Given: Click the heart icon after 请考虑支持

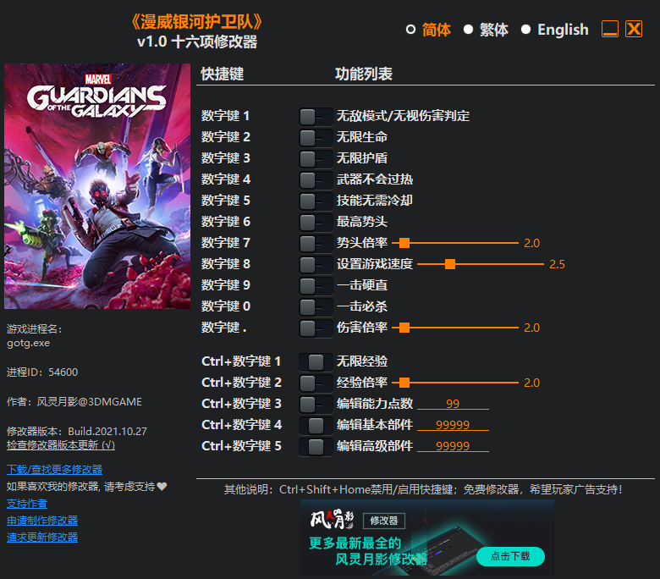Looking at the screenshot, I should click(x=162, y=487).
